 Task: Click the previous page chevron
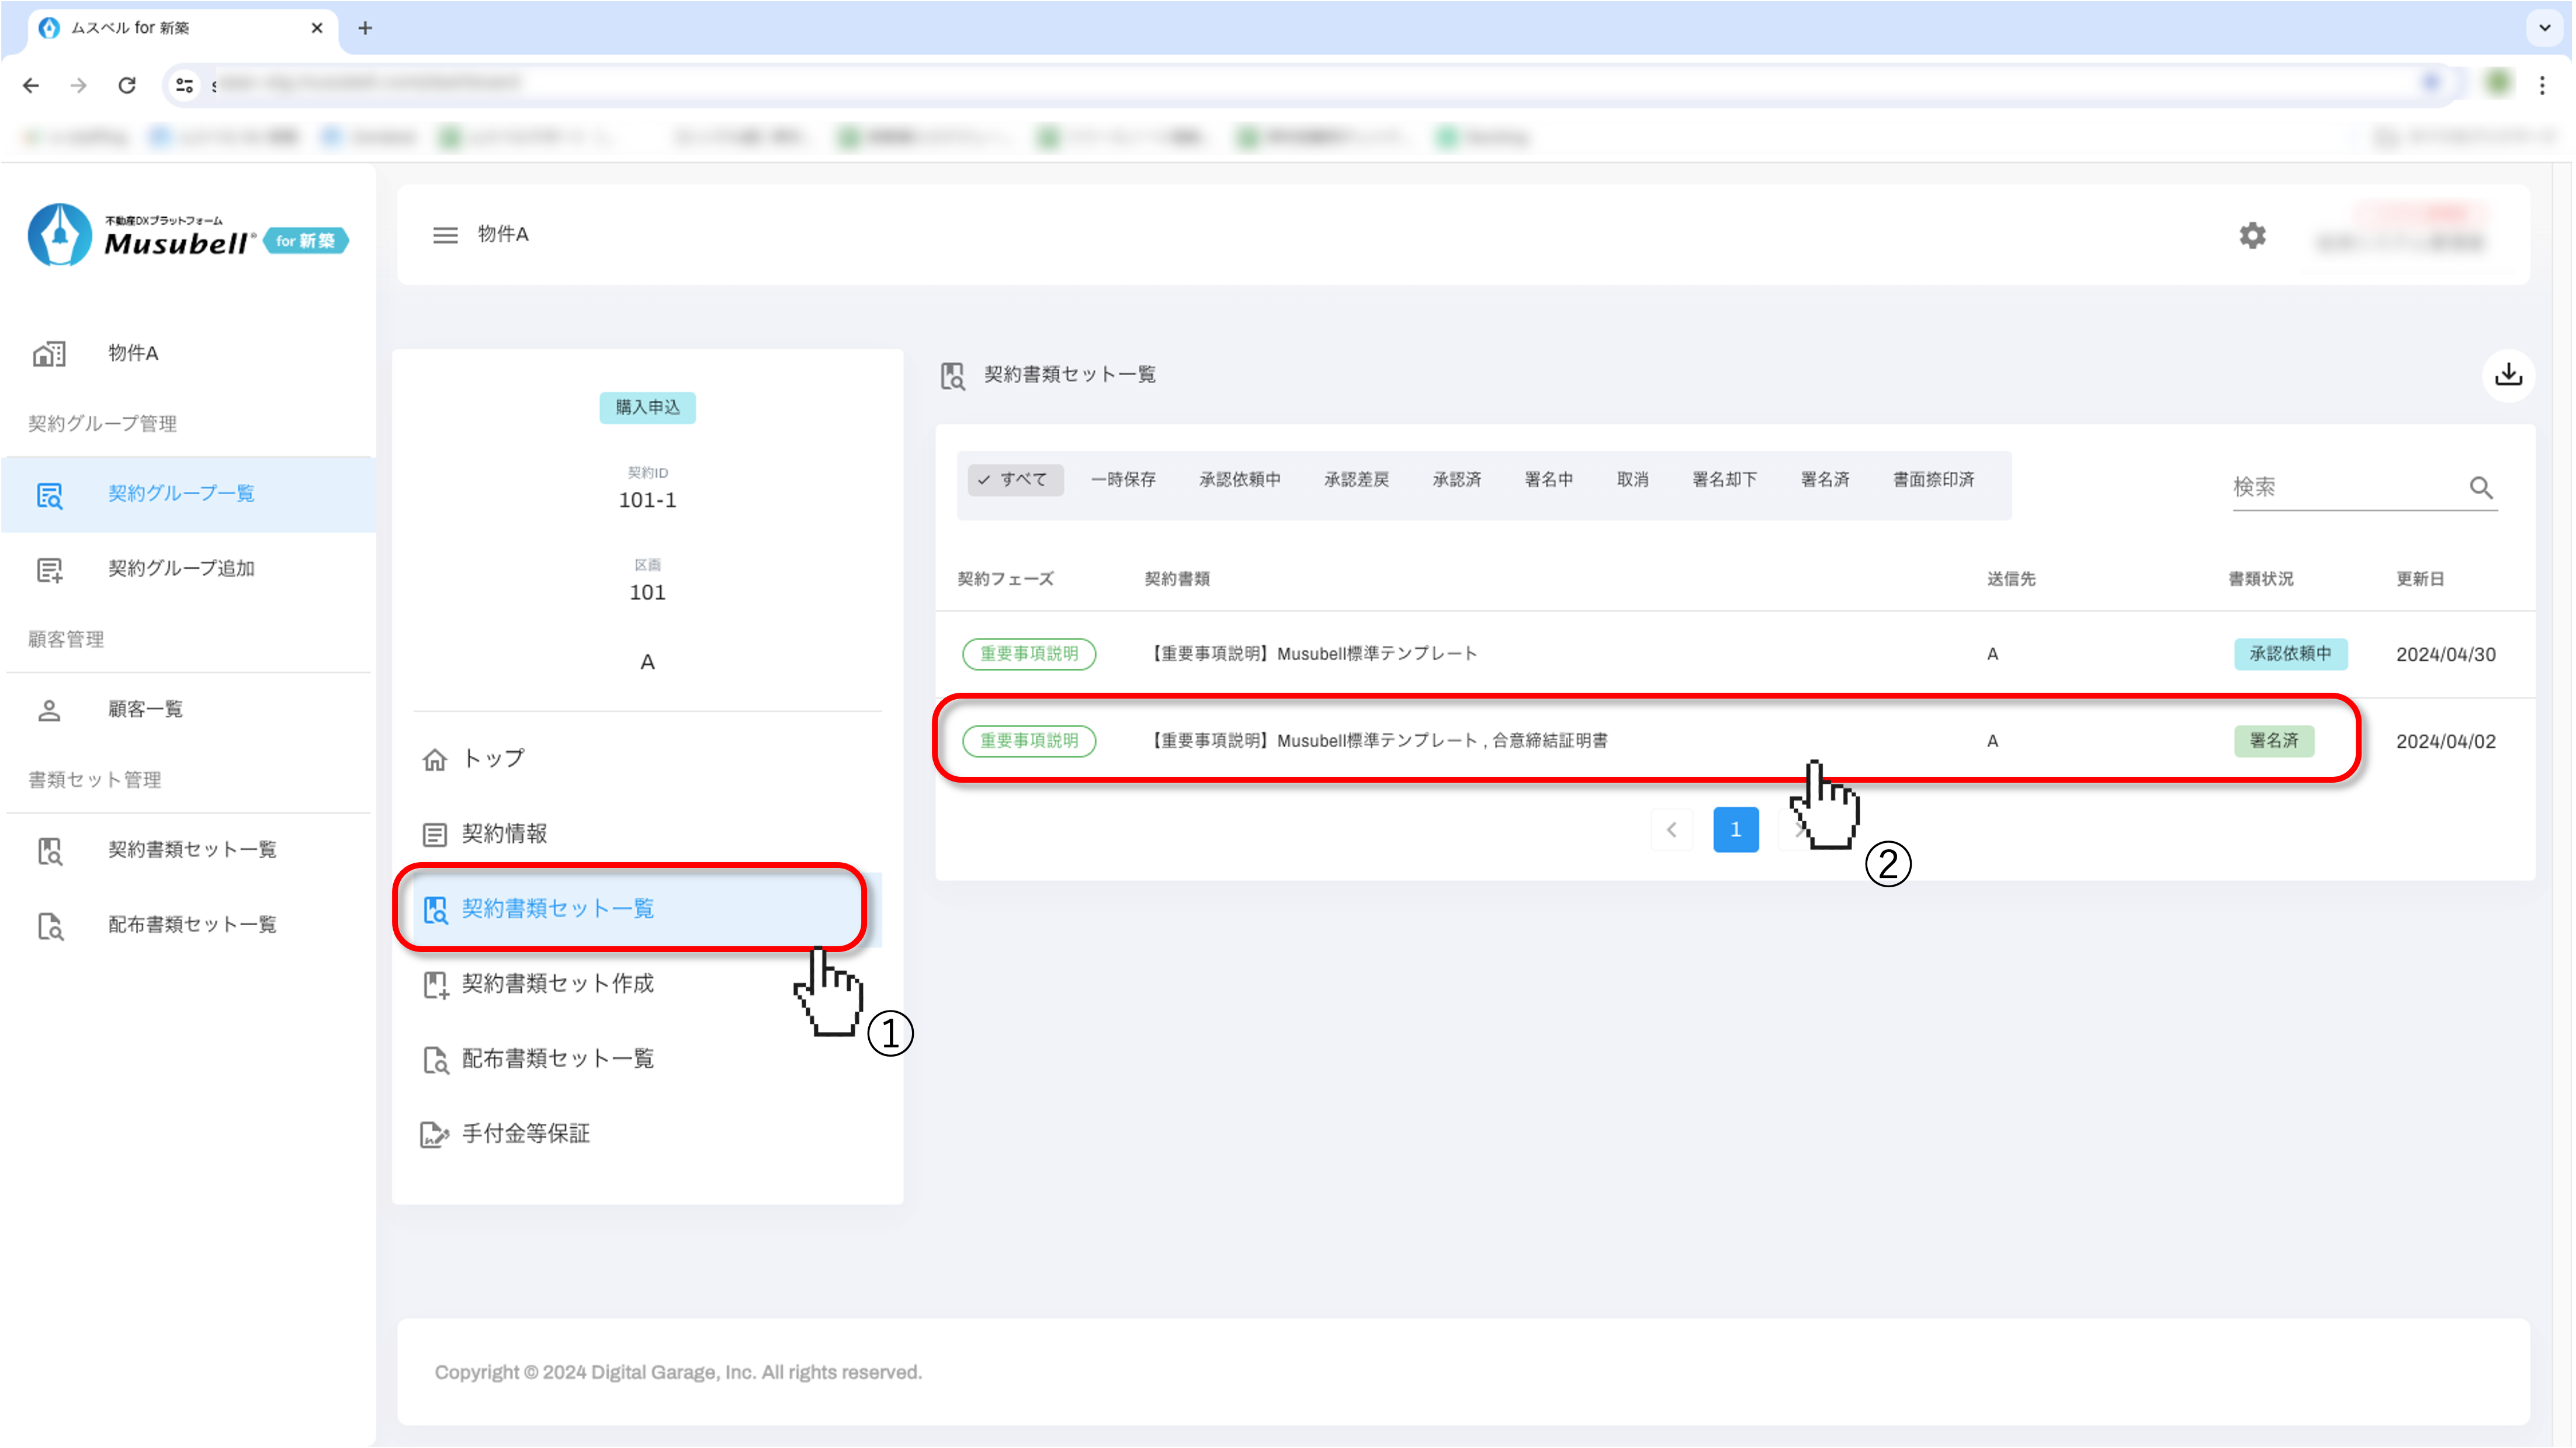1671,830
